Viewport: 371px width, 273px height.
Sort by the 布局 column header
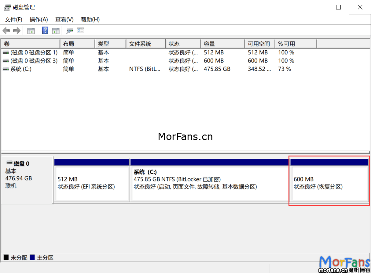78,44
